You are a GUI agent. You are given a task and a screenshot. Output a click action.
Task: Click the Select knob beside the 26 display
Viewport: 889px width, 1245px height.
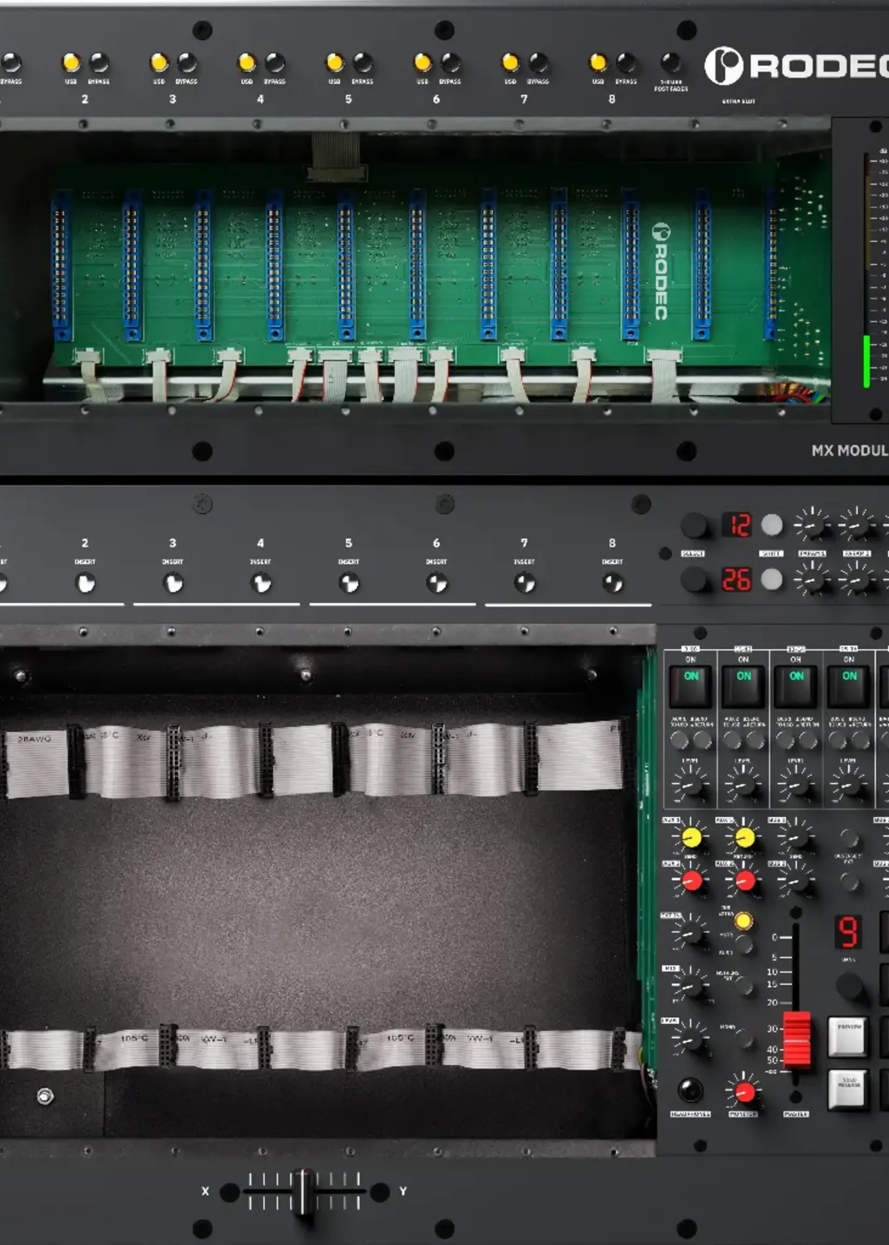point(694,579)
